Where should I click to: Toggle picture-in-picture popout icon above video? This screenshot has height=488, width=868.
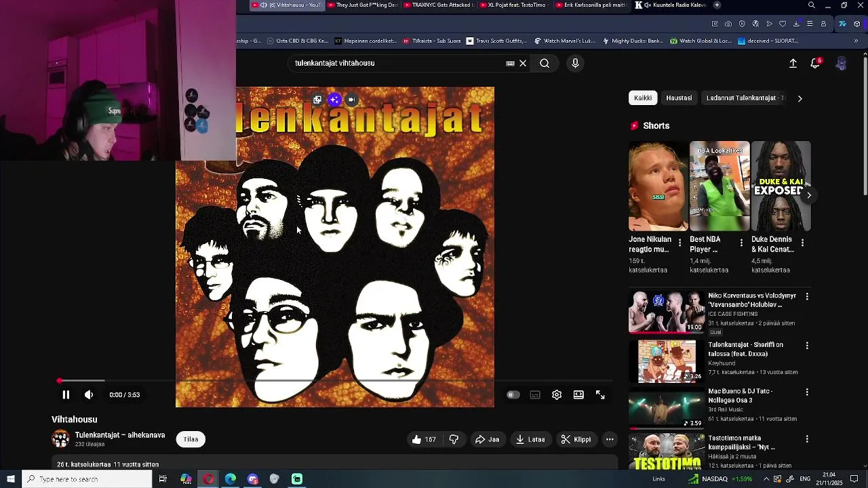[x=317, y=100]
